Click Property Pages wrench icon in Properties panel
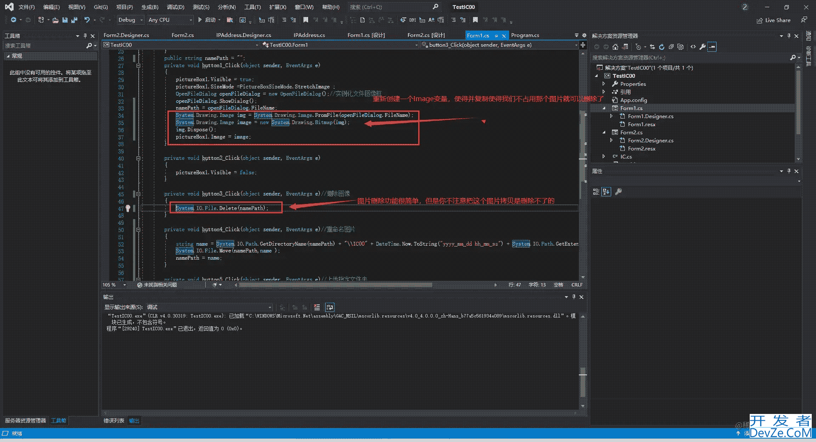Viewport: 816px width, 442px height. pyautogui.click(x=618, y=192)
